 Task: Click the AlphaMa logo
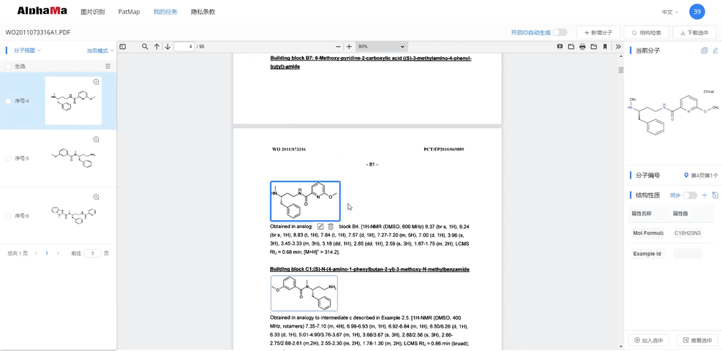(42, 11)
